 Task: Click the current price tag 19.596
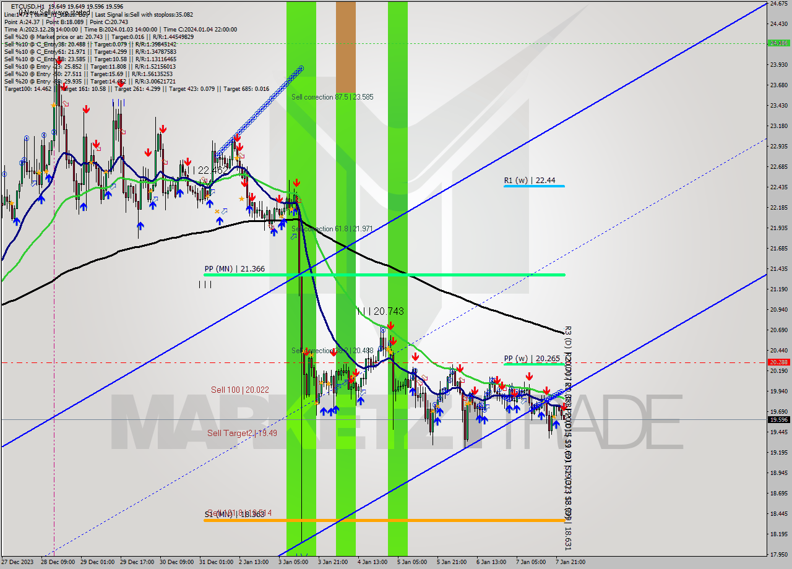point(778,419)
